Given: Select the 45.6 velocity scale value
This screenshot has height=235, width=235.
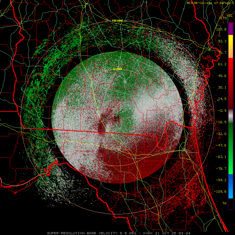Looking at the screenshot, I should click(x=222, y=76).
